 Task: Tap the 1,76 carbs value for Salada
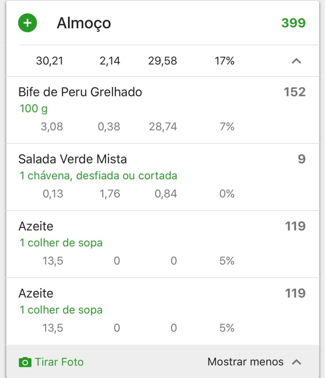pos(110,194)
